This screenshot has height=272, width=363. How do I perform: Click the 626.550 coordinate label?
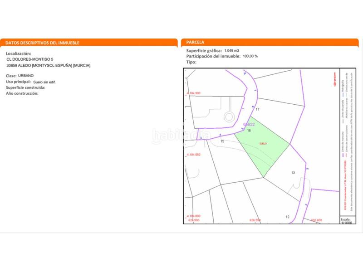[255, 220]
